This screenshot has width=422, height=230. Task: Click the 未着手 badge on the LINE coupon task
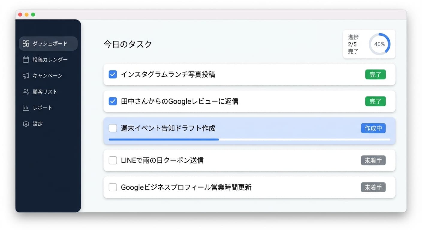[373, 160]
